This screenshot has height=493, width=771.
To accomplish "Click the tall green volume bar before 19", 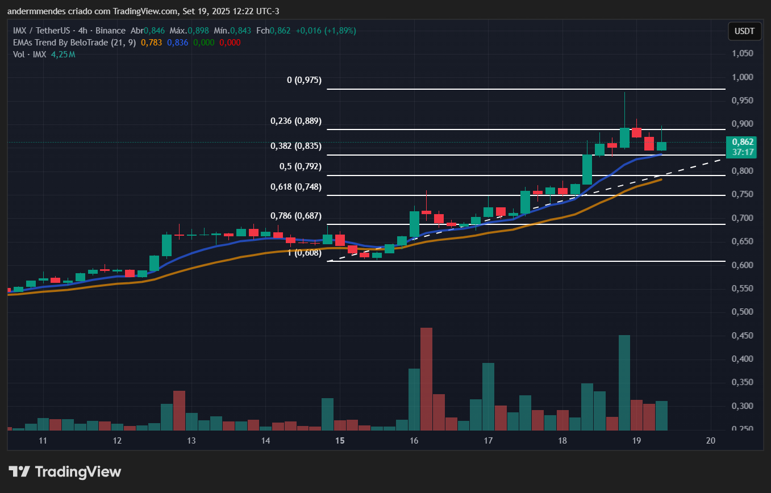I will (624, 382).
